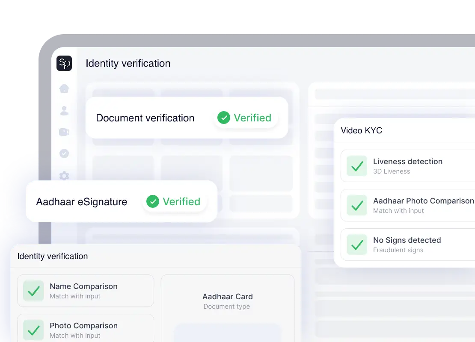475x342 pixels.
Task: Open the Home icon in the sidebar
Action: pos(64,88)
